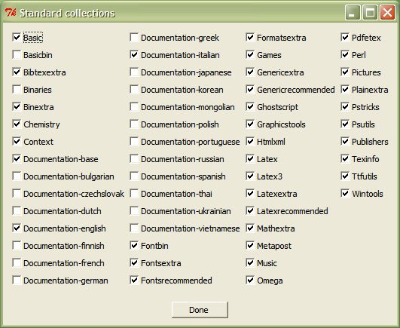Screen dimensions: 400x328
Task: Disable Texinfo
Action: click(345, 159)
